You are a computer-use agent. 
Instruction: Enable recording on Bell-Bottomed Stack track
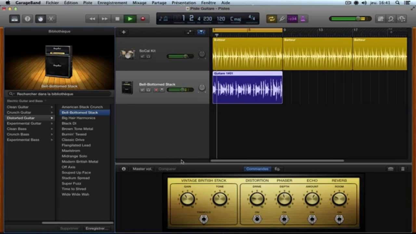click(156, 90)
